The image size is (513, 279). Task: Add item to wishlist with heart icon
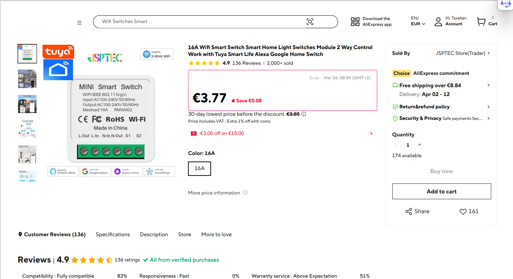[463, 212]
